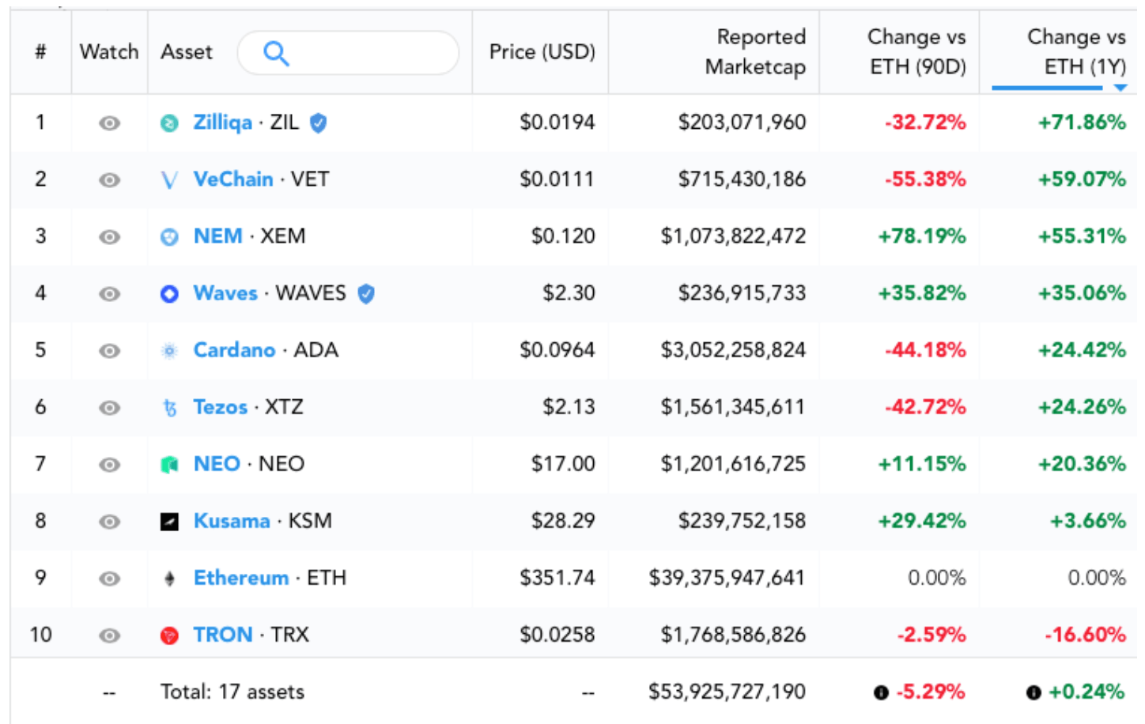Click Cardano marketcap $3,052,258,824
This screenshot has width=1145, height=724.
click(x=733, y=350)
